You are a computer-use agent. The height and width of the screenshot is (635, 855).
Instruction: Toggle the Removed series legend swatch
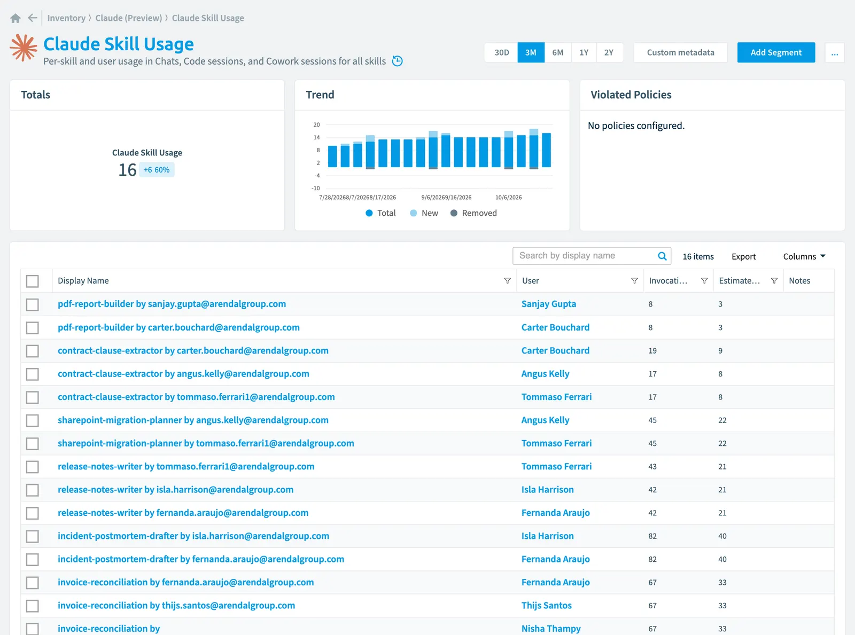[x=454, y=213]
